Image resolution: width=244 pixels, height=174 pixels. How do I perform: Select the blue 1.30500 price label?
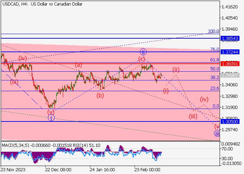tap(230, 121)
